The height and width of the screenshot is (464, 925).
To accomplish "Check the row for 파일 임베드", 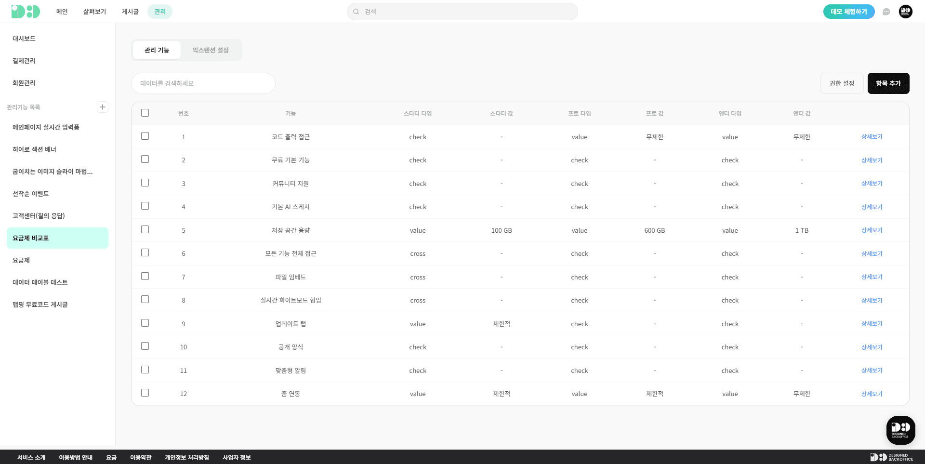I will point(145,276).
